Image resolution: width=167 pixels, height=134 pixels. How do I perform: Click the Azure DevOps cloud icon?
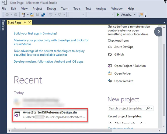[x=110, y=47]
